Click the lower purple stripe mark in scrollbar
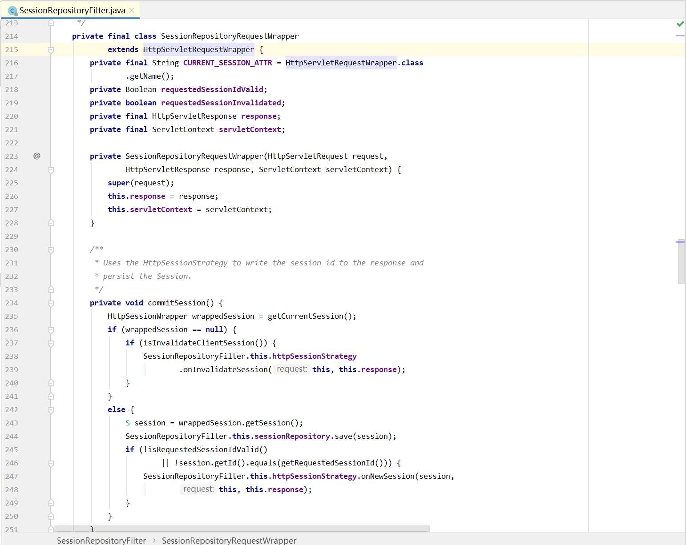Viewport: 686px width, 545px height. tap(680, 242)
